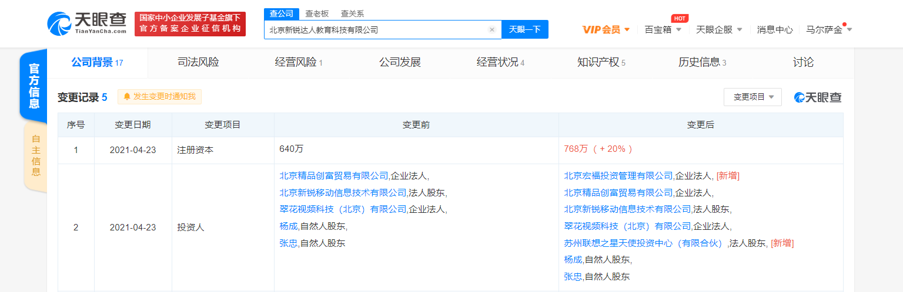
Task: Open 杨成 shareholder link in the 变更前 column
Action: point(289,226)
